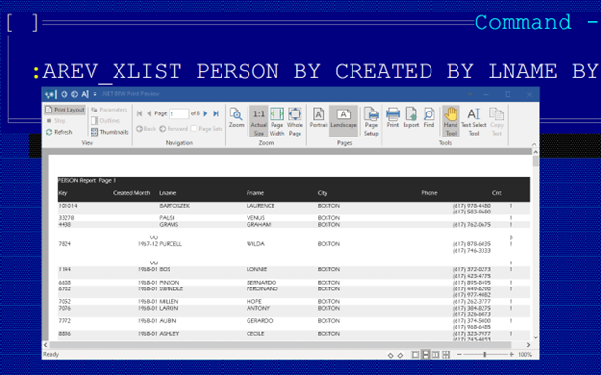
Task: Click the Phone column header
Action: [430, 193]
